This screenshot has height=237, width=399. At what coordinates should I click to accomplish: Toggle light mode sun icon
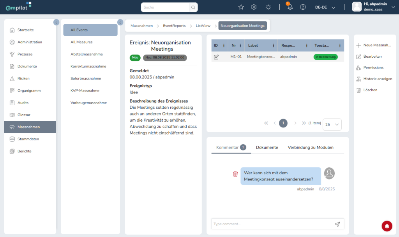pyautogui.click(x=268, y=7)
